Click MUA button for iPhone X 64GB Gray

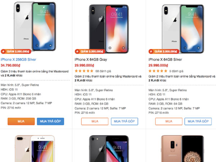point(95,121)
